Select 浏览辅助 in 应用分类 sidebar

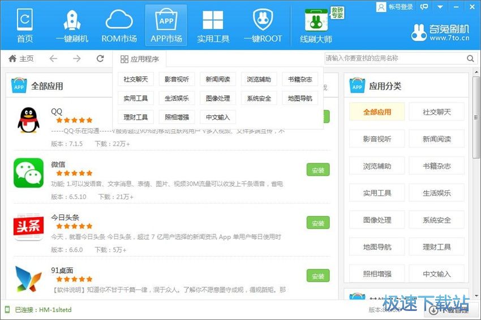click(x=377, y=166)
